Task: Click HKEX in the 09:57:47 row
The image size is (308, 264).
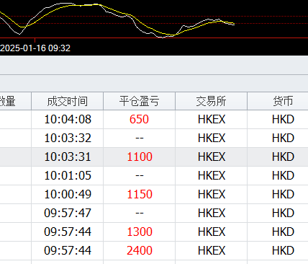Action: tap(212, 213)
